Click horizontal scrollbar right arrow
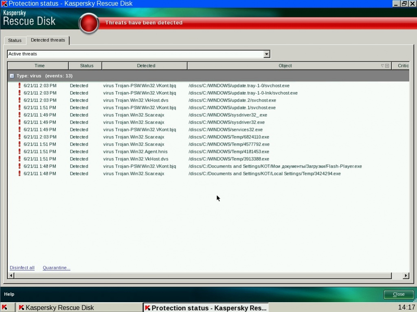The image size is (417, 312). (x=406, y=276)
